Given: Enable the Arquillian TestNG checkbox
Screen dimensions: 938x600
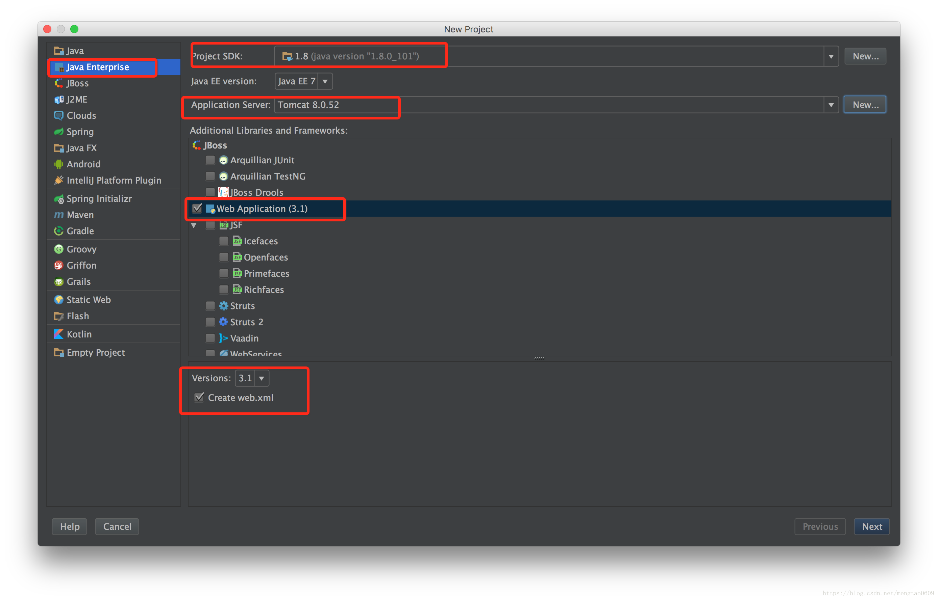Looking at the screenshot, I should (210, 176).
